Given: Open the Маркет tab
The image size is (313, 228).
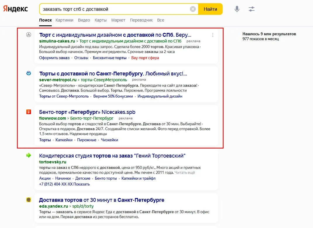Looking at the screenshot, I should coord(118,20).
